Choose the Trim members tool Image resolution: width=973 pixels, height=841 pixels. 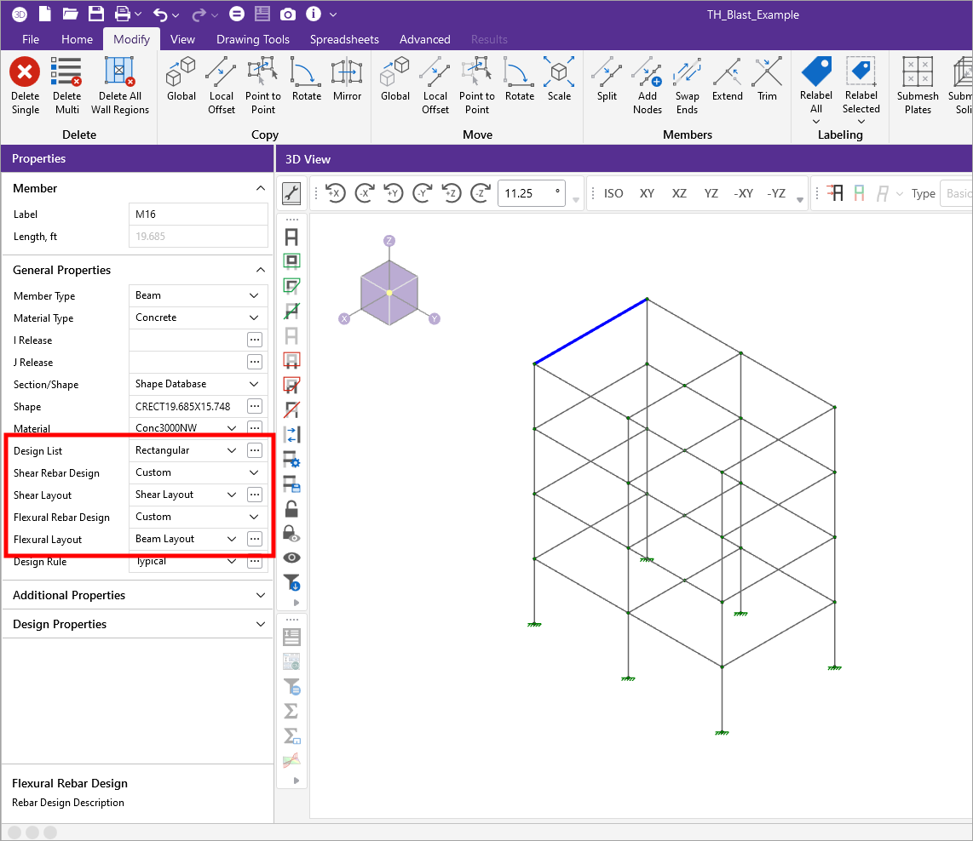(x=767, y=73)
